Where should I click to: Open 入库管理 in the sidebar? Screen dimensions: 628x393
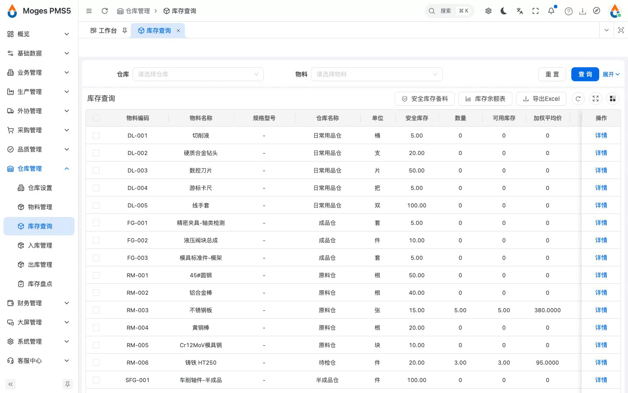pos(38,245)
